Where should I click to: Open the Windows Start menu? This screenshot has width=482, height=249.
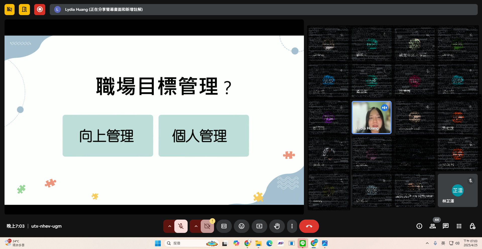tap(157, 243)
